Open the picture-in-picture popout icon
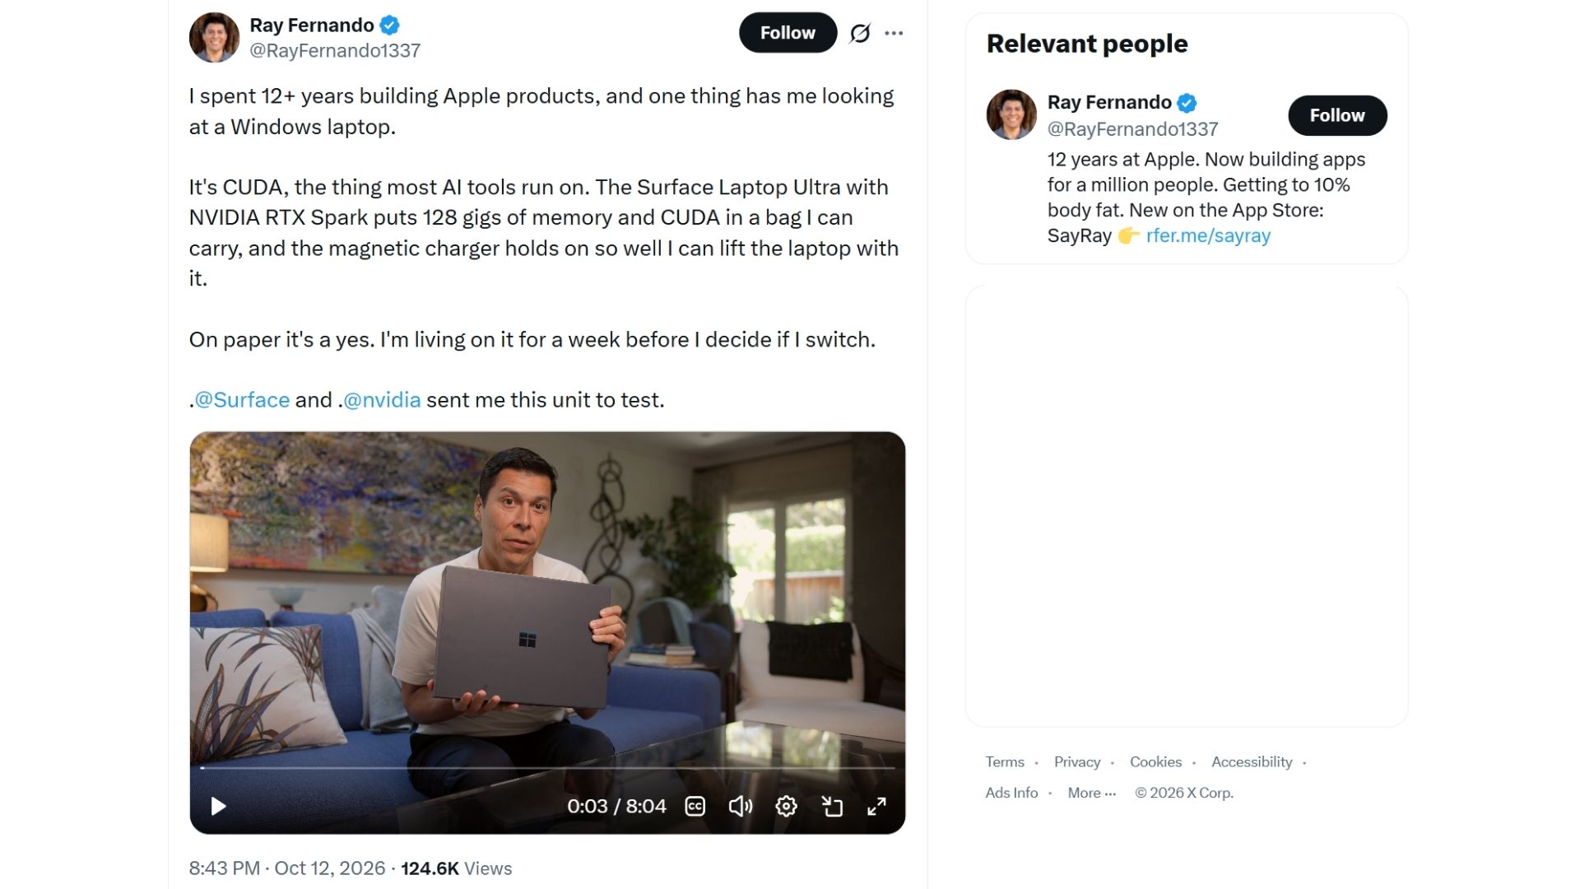Image resolution: width=1580 pixels, height=889 pixels. (x=832, y=806)
